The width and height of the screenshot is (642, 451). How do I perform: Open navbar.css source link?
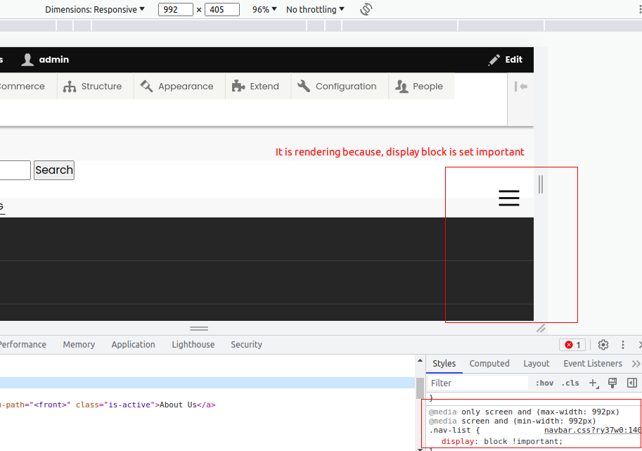592,430
